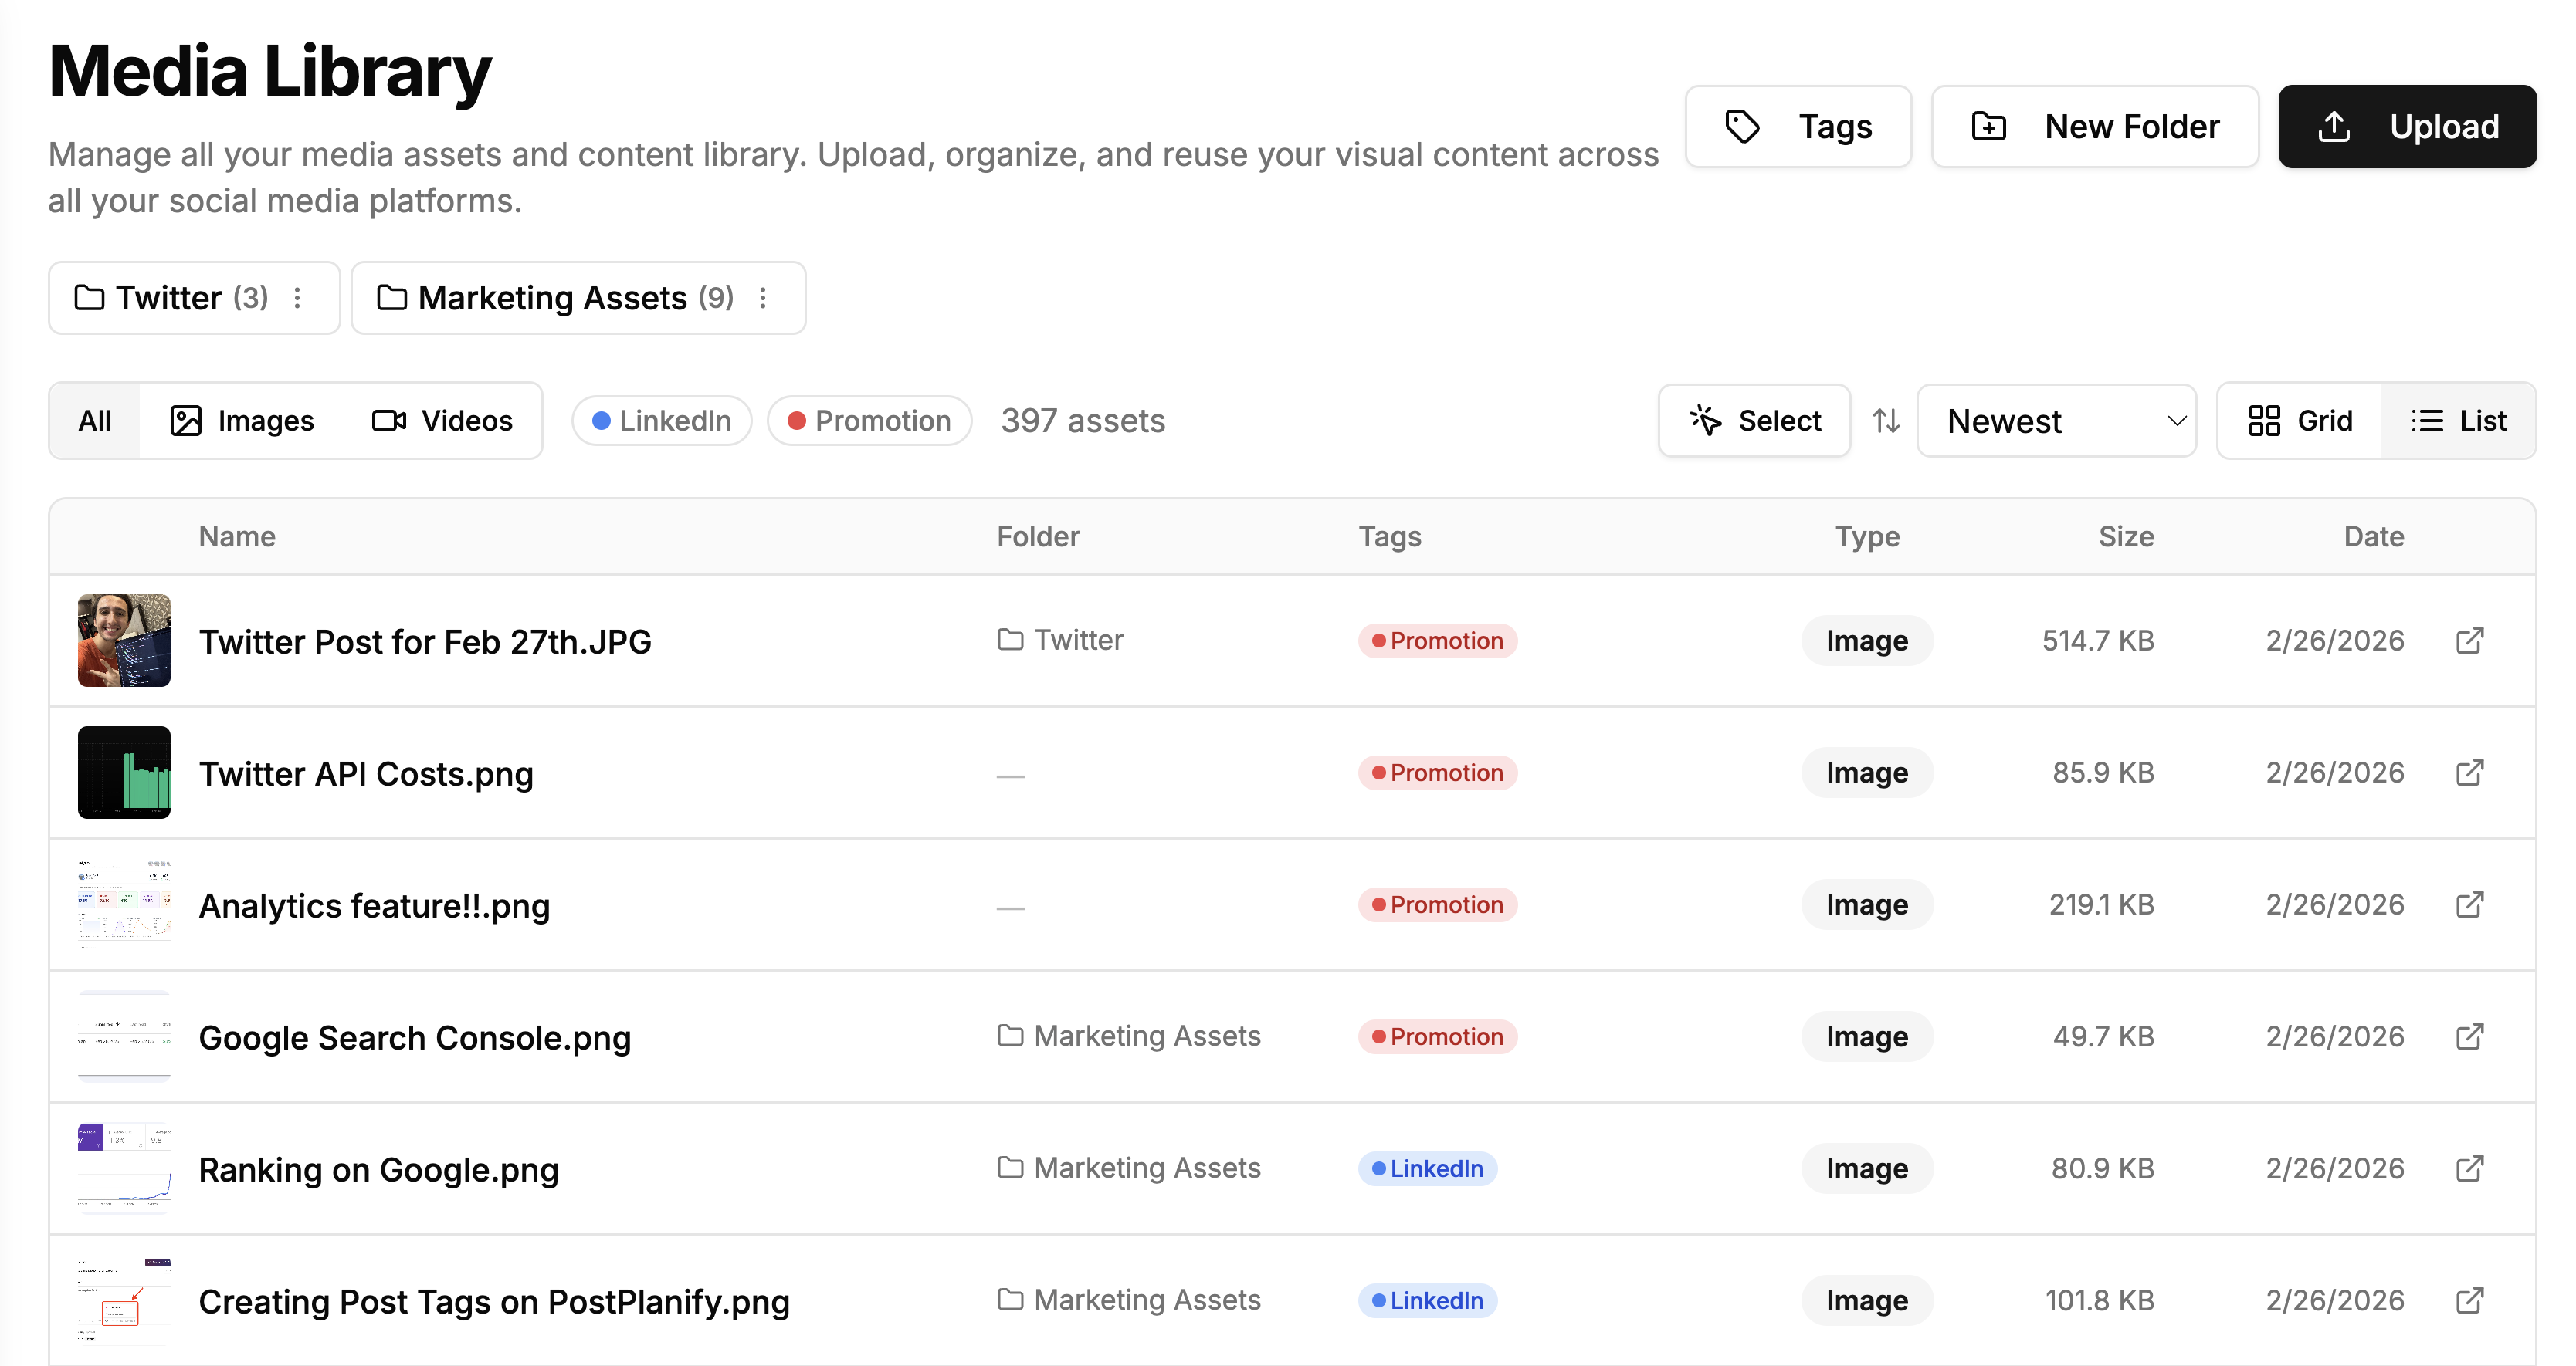
Task: Switch to Grid view
Action: (x=2300, y=421)
